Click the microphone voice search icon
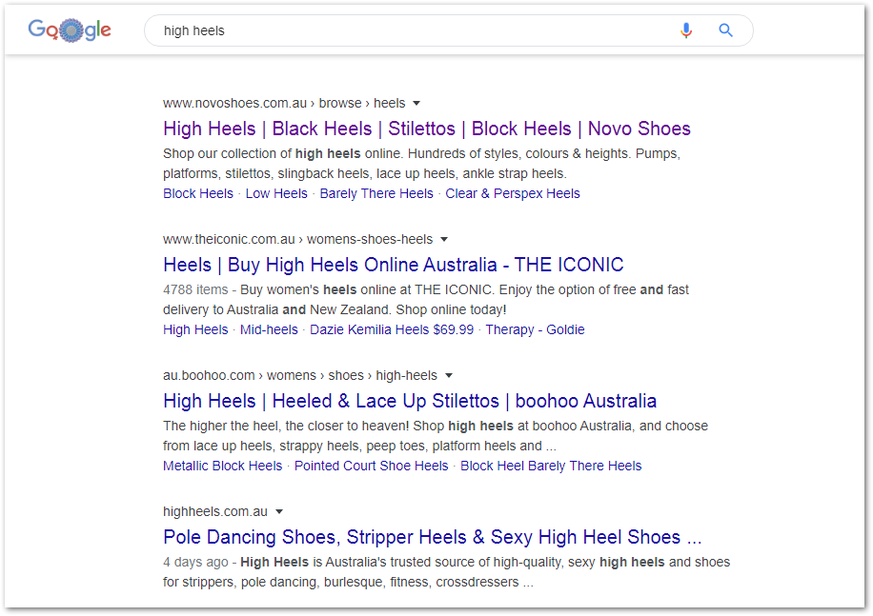Image resolution: width=873 pixels, height=616 pixels. (x=686, y=30)
